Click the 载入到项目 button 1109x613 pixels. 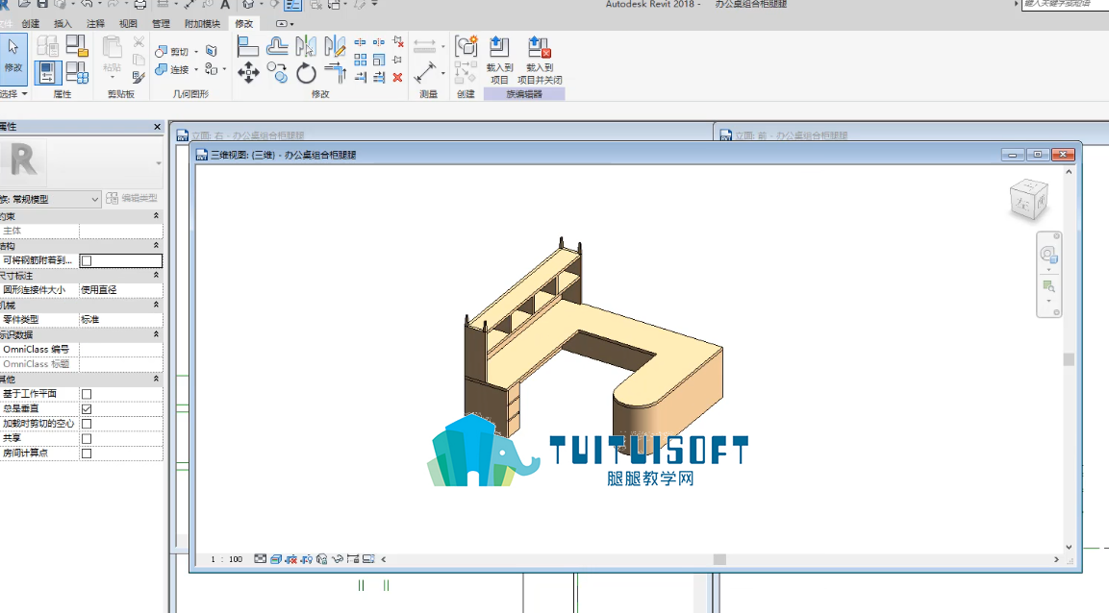[x=499, y=60]
